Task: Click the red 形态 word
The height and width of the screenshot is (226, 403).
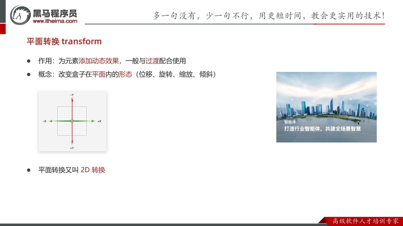Action: (125, 74)
